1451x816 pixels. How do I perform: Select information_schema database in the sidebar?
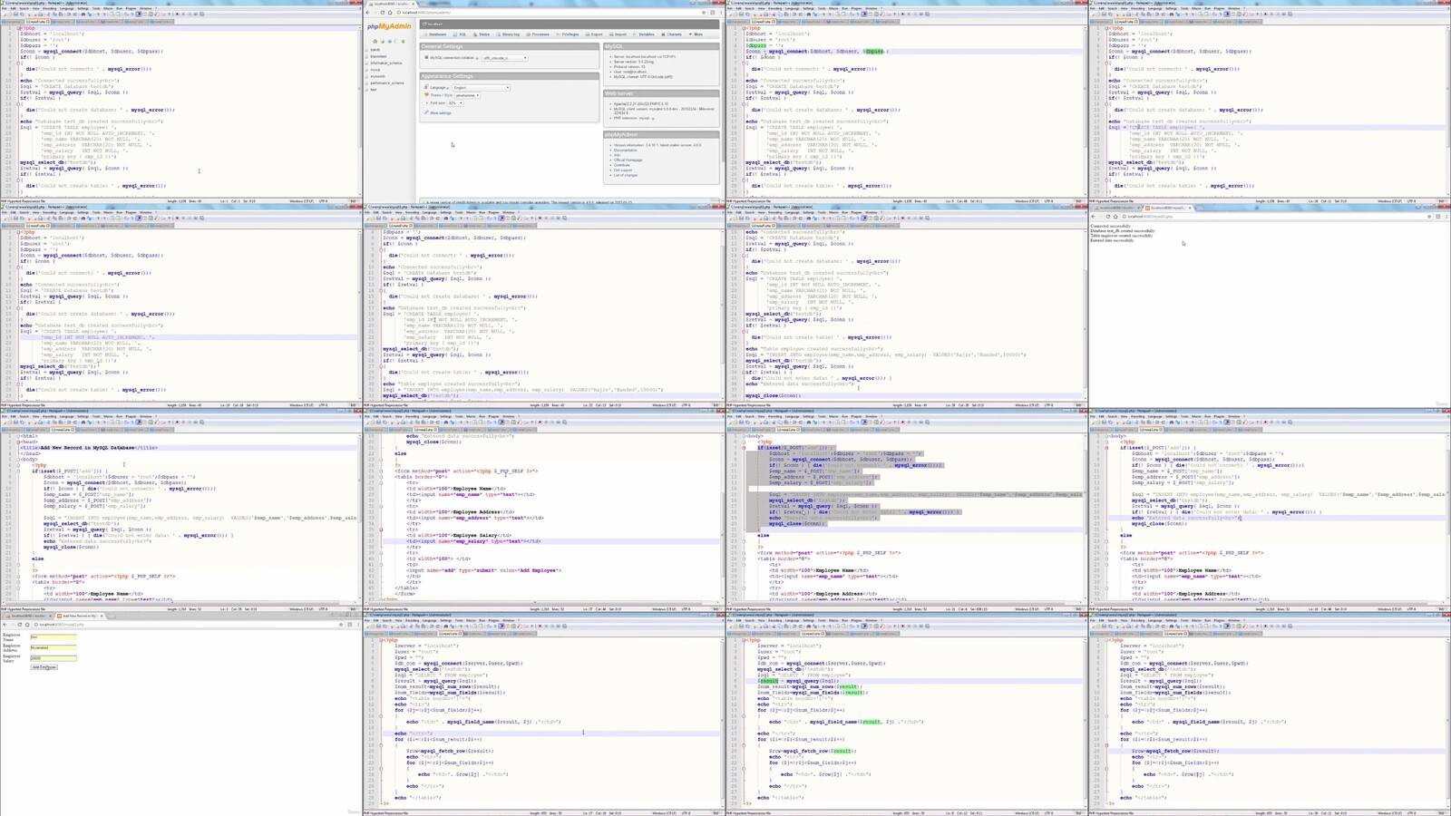[386, 63]
